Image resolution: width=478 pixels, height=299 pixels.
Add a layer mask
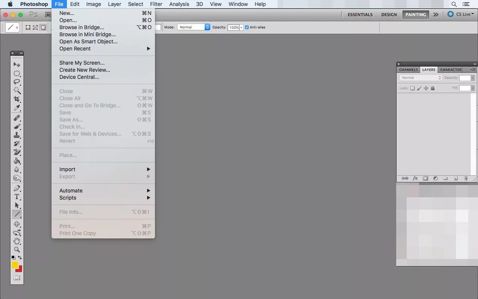[x=425, y=179]
